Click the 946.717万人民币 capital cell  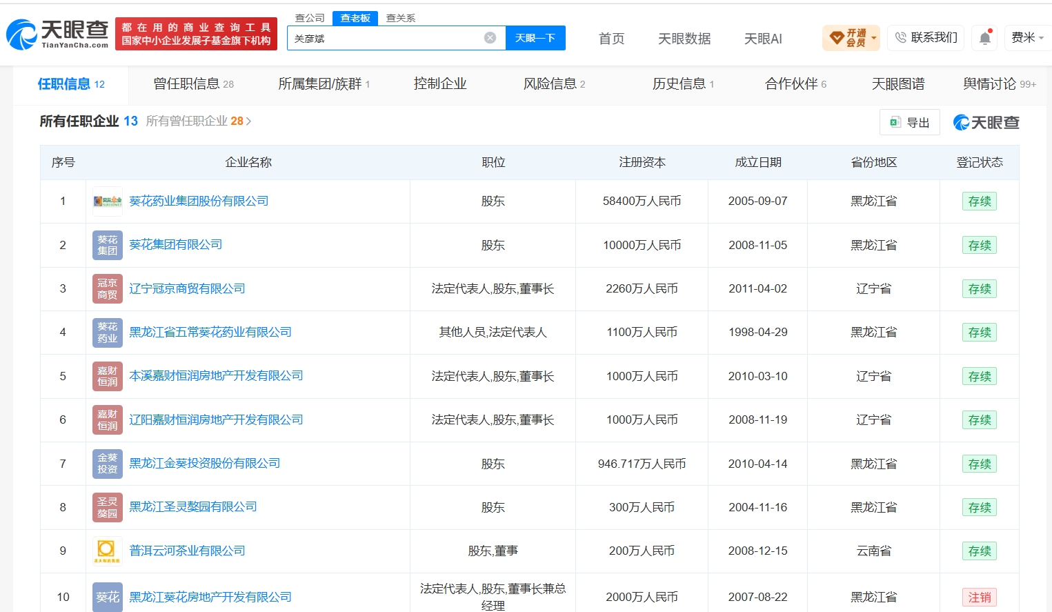[642, 464]
